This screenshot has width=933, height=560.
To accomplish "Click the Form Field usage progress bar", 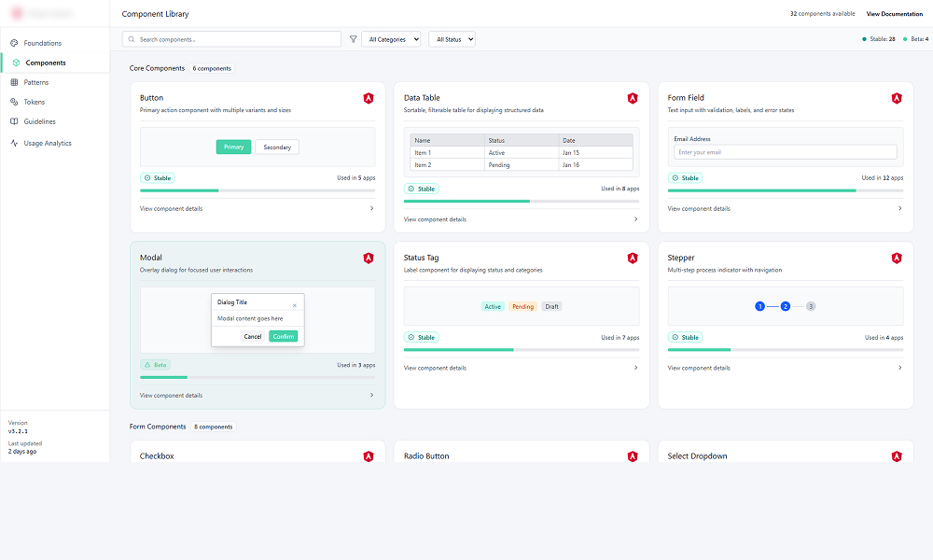I will pyautogui.click(x=785, y=190).
